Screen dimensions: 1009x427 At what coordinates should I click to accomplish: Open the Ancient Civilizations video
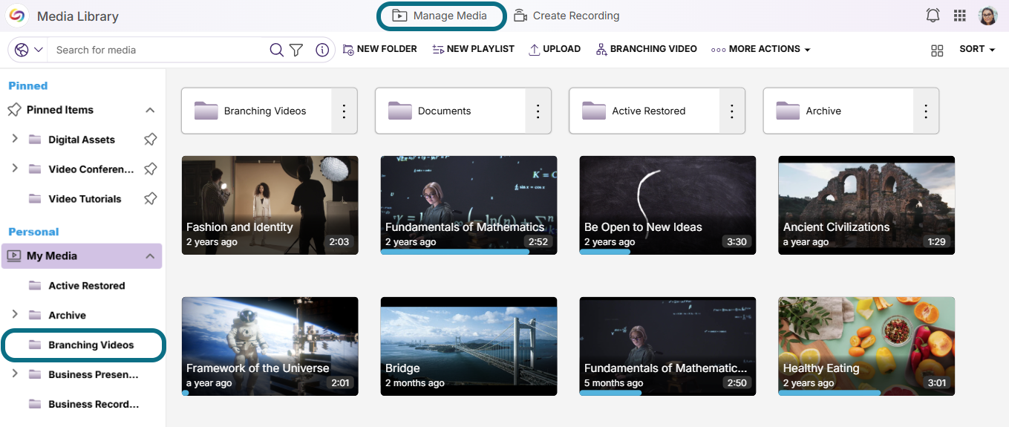point(866,205)
